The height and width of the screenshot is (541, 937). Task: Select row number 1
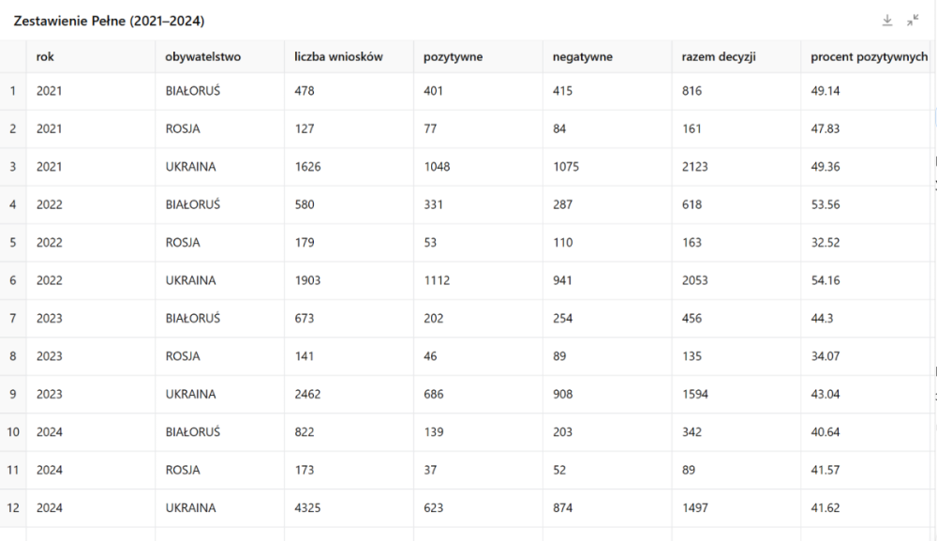pos(13,91)
